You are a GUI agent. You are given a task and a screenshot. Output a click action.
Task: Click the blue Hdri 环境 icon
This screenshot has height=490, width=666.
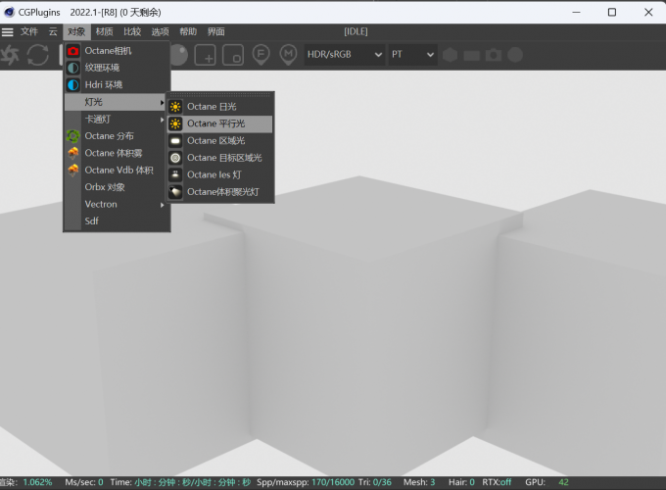[73, 85]
